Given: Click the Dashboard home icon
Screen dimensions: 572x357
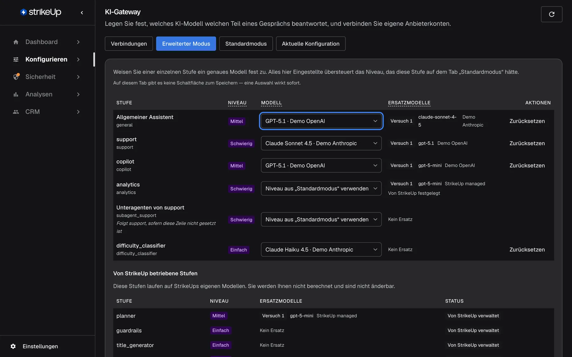Looking at the screenshot, I should [x=16, y=42].
